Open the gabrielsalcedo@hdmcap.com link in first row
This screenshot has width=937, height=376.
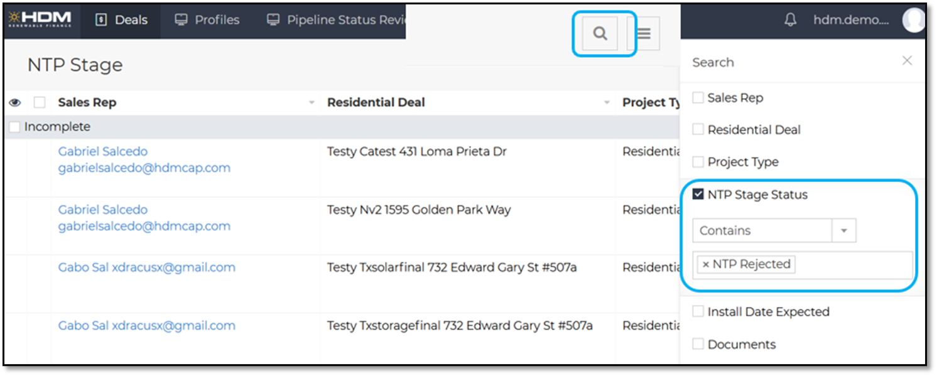[144, 168]
